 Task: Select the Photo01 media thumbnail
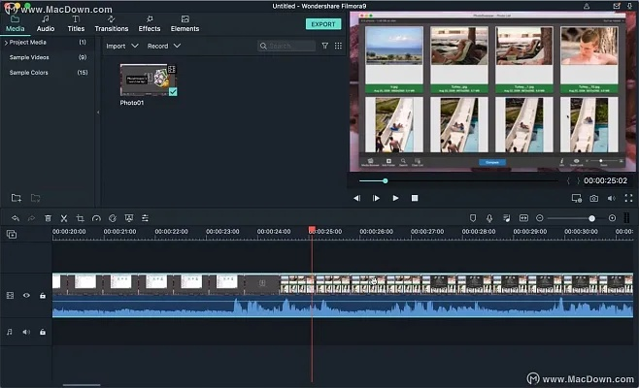[149, 80]
